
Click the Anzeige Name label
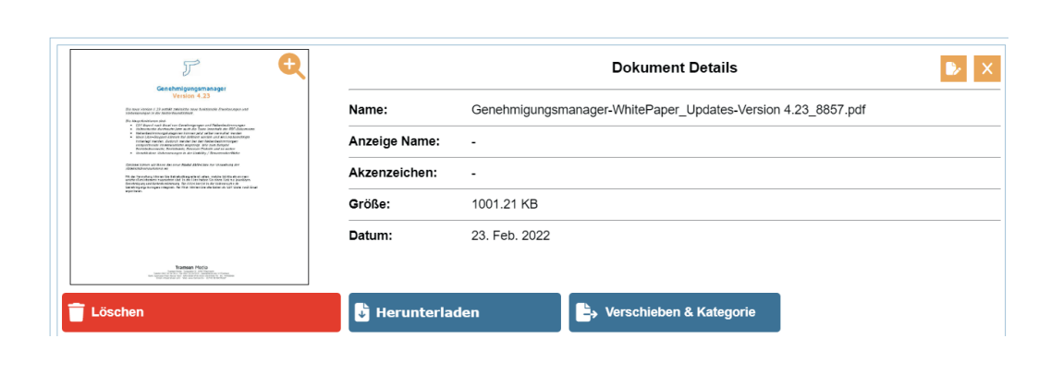click(394, 141)
